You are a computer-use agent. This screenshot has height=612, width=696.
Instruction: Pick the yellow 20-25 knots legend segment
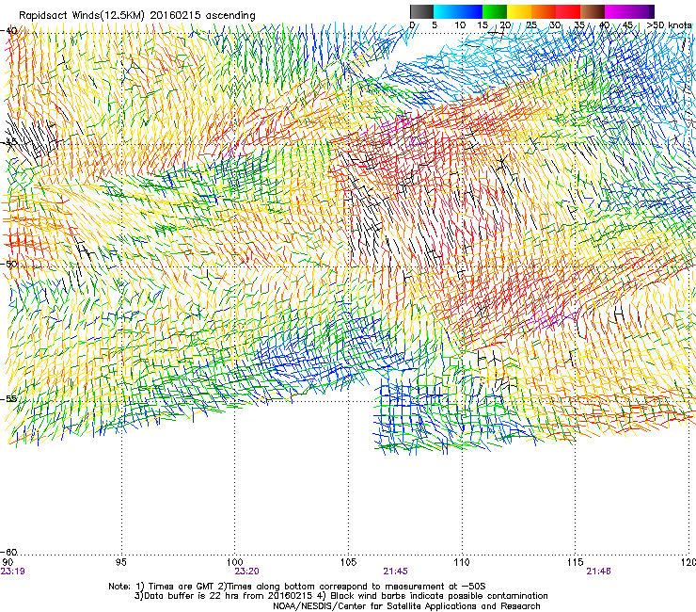[519, 11]
